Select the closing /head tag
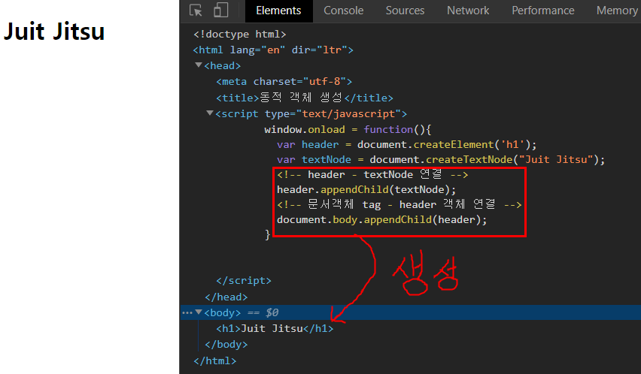This screenshot has height=374, width=641. click(226, 297)
